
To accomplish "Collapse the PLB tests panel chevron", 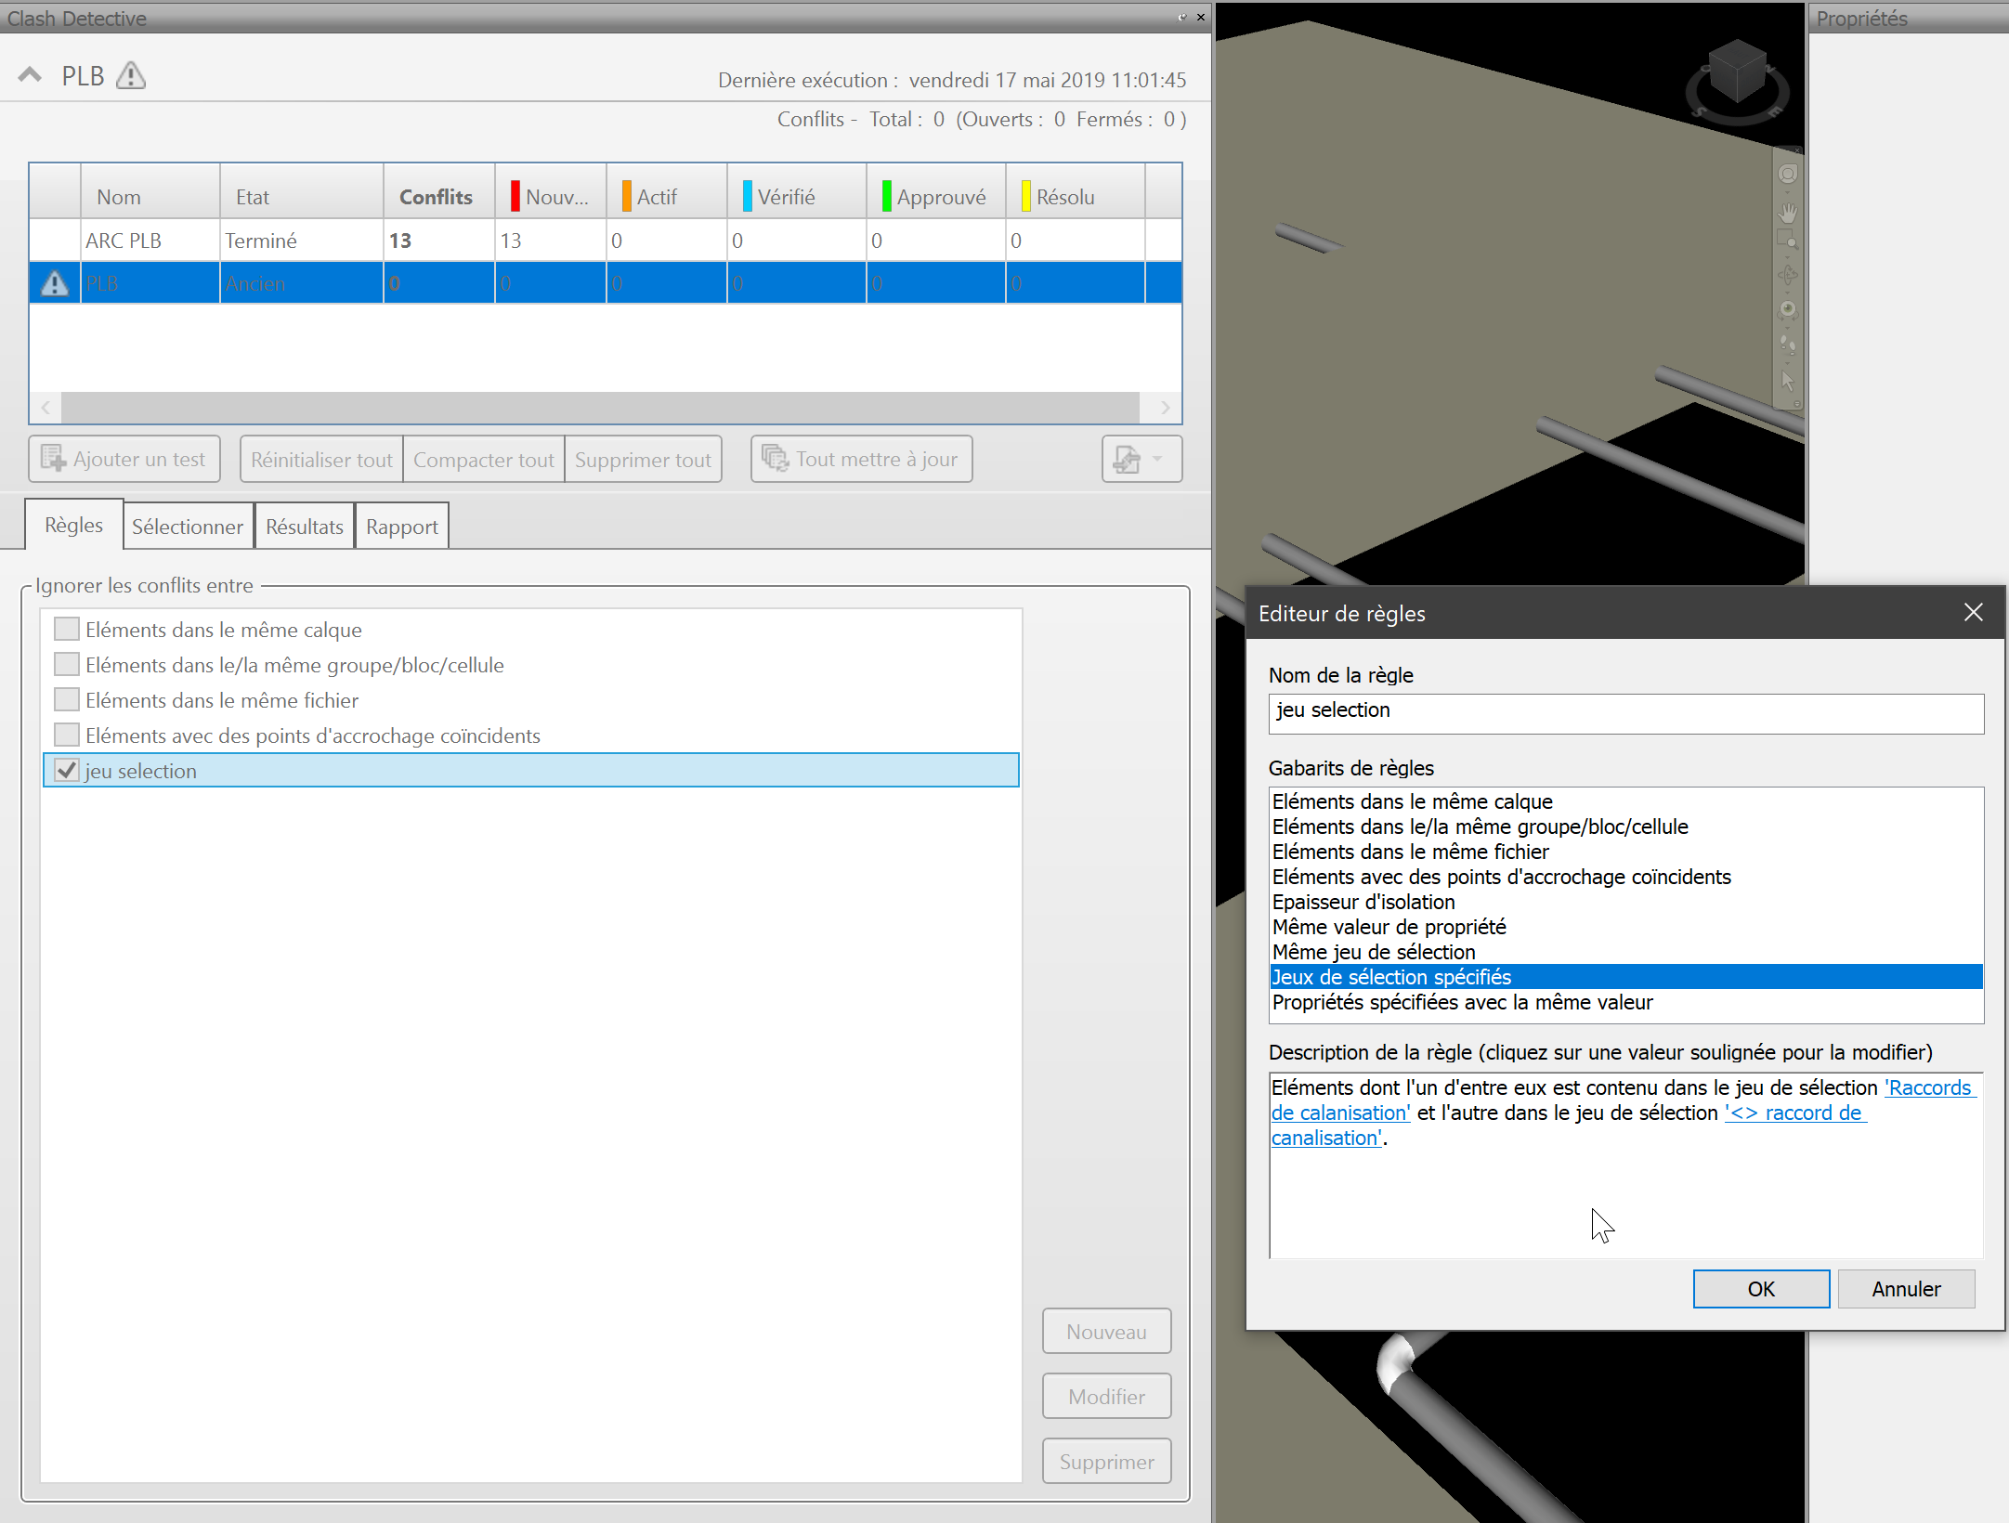I will click(x=30, y=75).
